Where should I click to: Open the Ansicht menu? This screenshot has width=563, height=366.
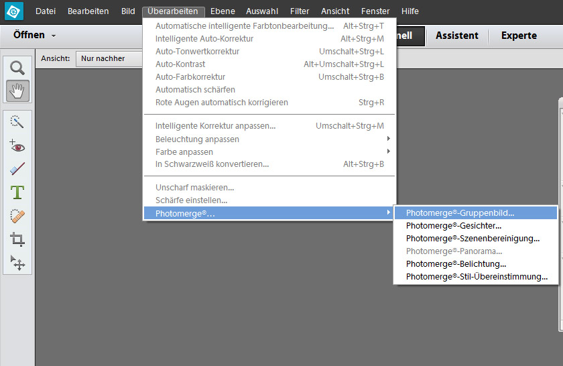[x=335, y=11]
